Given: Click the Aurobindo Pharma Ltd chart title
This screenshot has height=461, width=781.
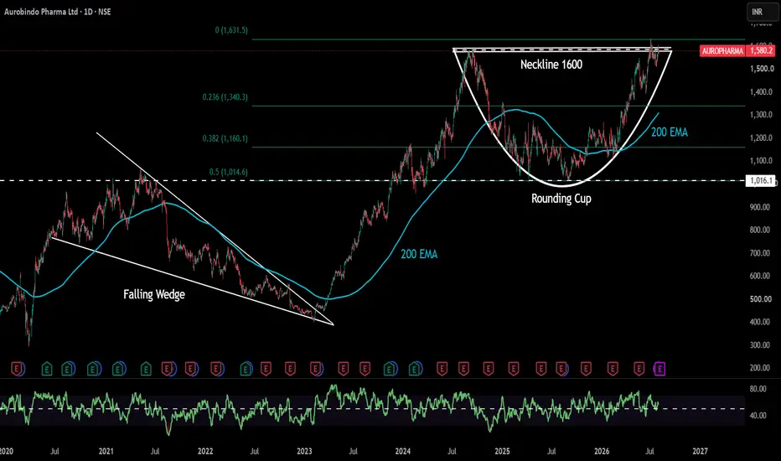Looking at the screenshot, I should (x=41, y=12).
